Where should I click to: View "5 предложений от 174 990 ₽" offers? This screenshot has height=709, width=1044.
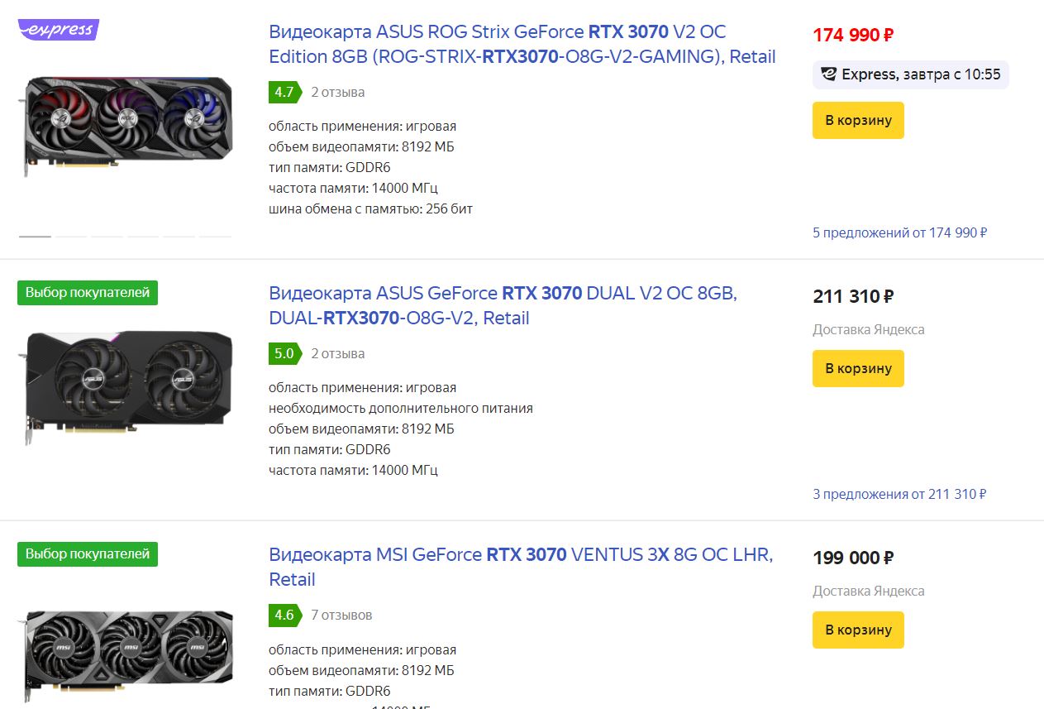(x=899, y=232)
